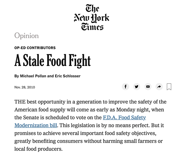Open Eric Schlosser's author name

[x=68, y=76]
